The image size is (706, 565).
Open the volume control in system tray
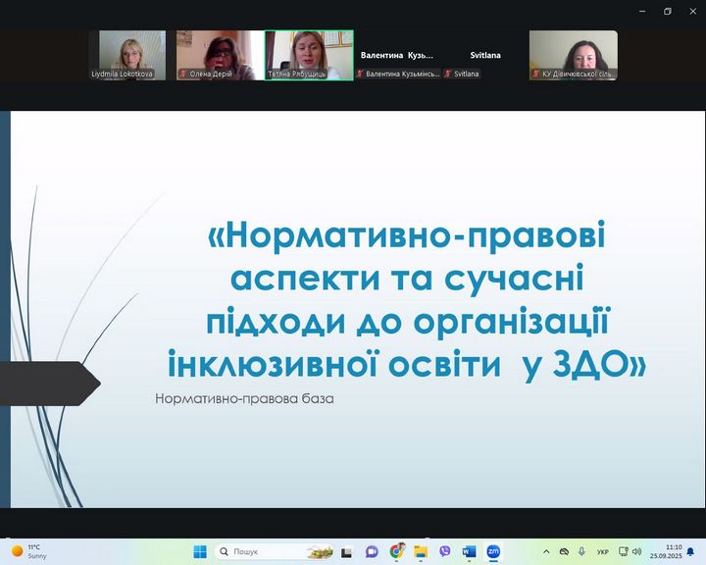[x=636, y=551]
